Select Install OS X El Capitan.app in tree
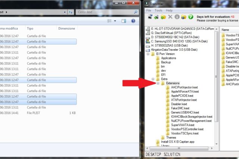 [178, 142]
